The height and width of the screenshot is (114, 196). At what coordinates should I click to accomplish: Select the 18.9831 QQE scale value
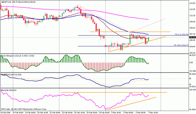tap(193, 86)
